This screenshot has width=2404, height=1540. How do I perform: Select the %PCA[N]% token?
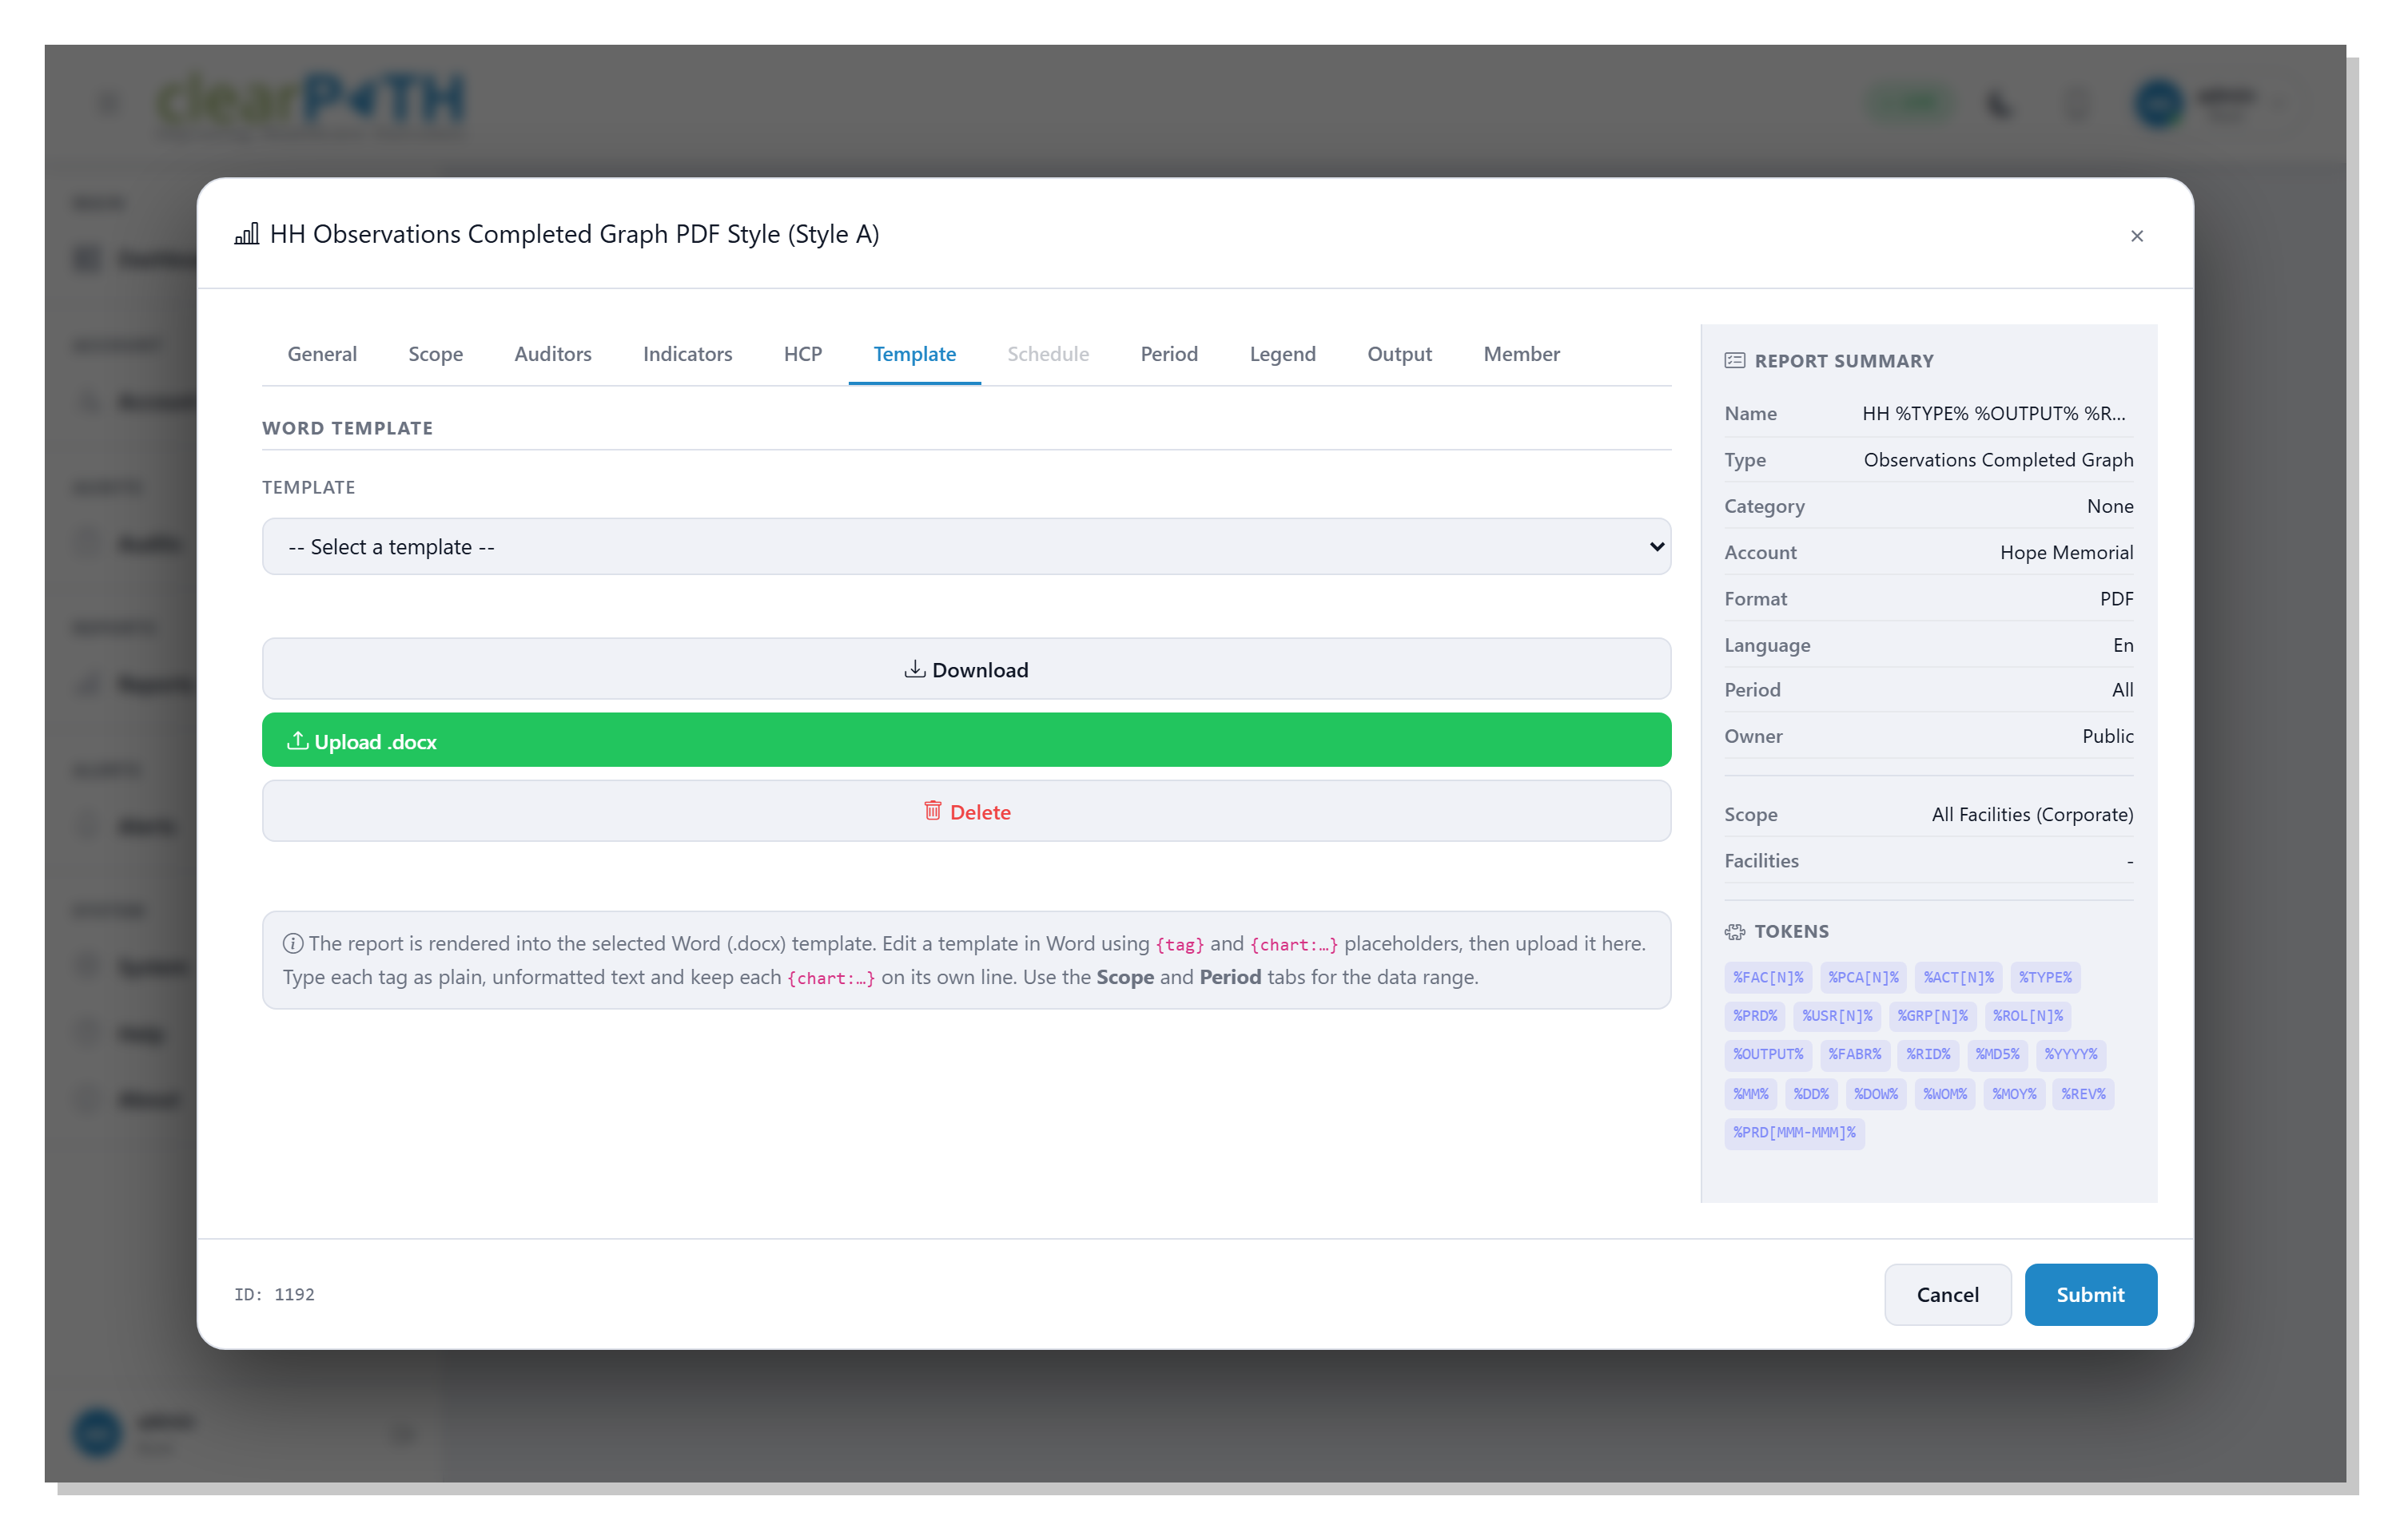coord(1863,977)
